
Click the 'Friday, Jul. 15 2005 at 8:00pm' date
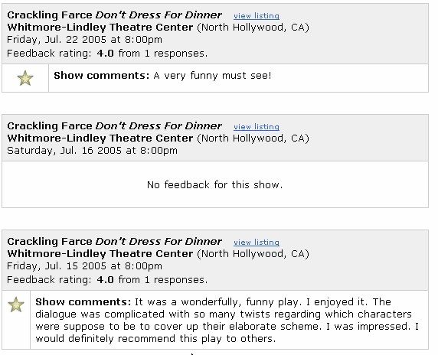[84, 266]
